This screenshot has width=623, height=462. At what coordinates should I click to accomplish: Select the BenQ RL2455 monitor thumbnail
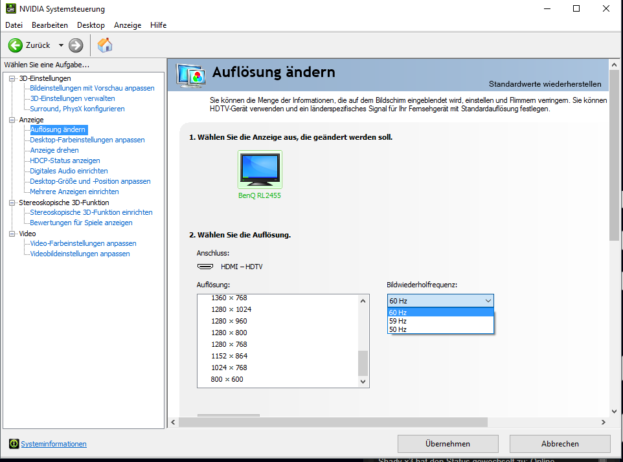(x=260, y=170)
